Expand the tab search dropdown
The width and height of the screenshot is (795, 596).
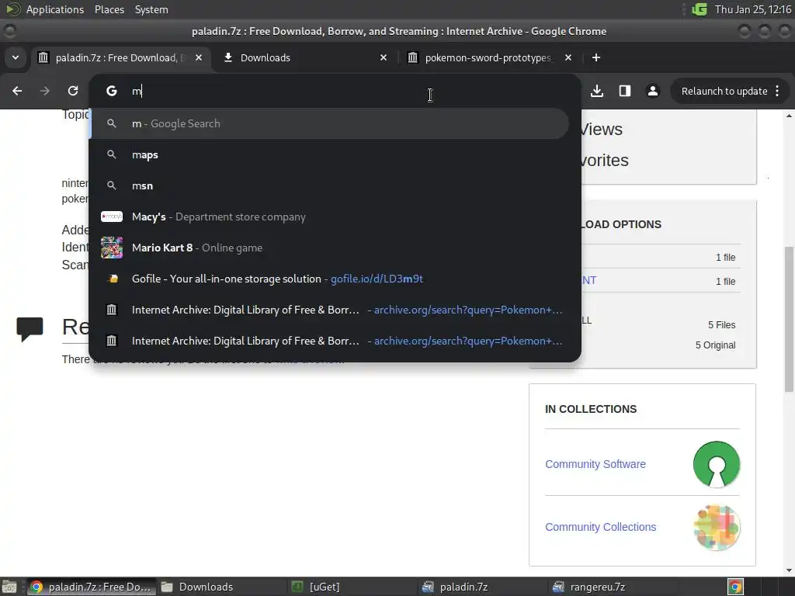coord(16,57)
